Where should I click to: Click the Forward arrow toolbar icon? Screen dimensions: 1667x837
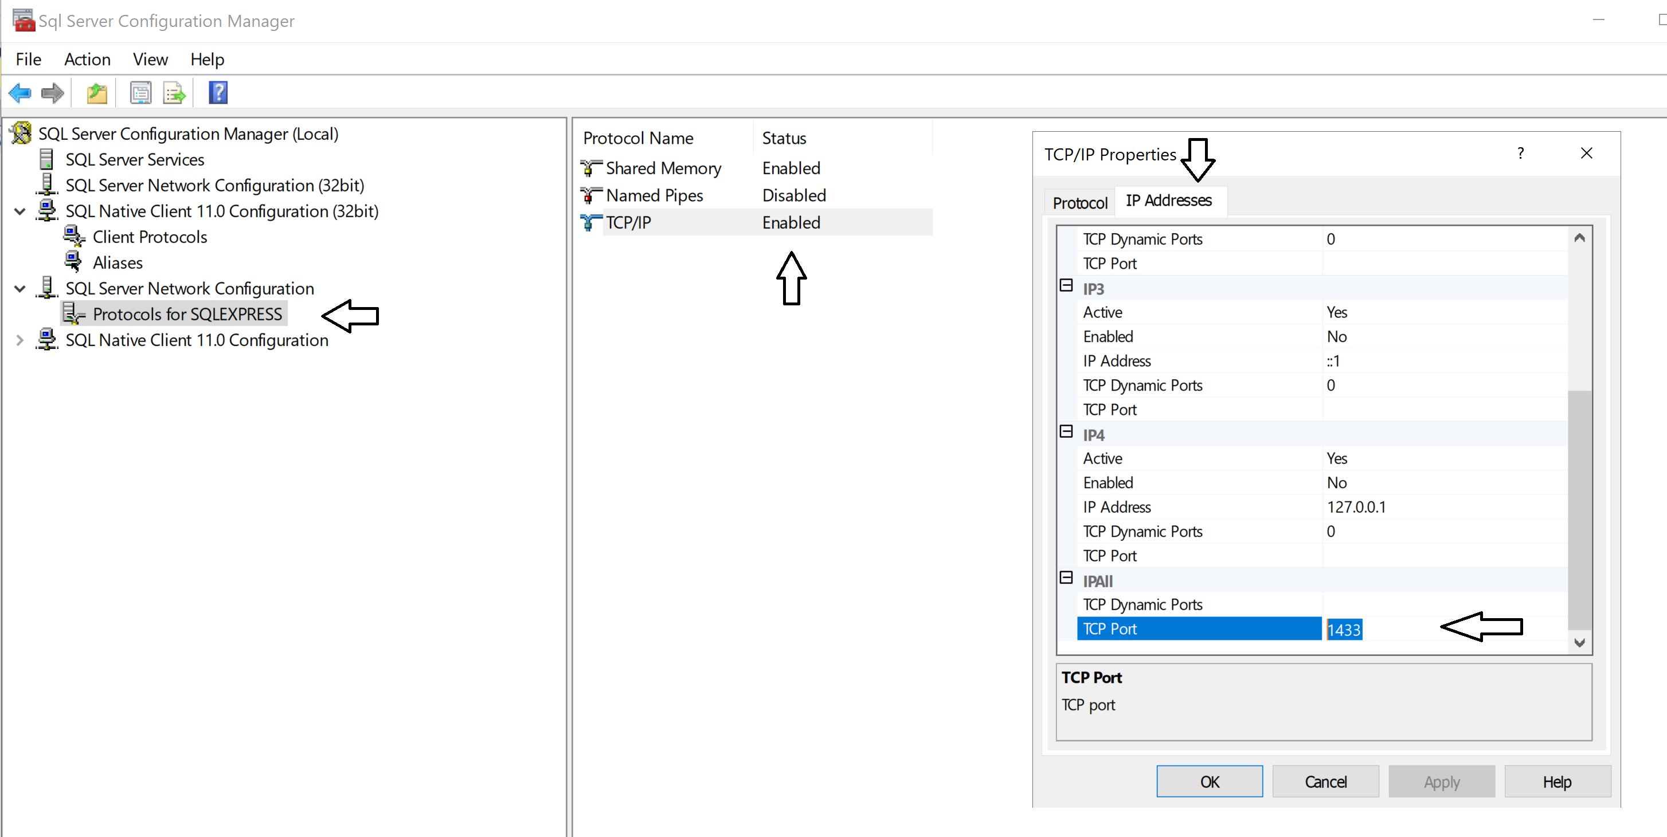tap(52, 93)
